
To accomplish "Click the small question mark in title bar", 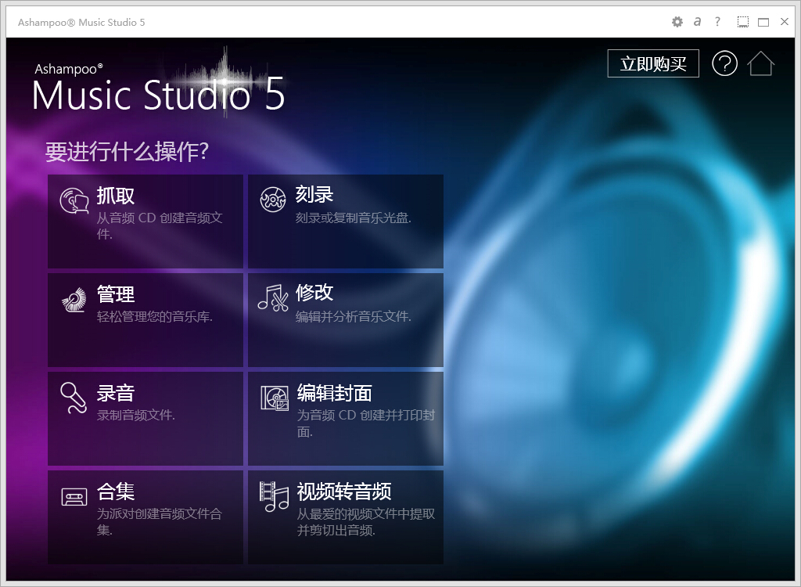I will 718,22.
